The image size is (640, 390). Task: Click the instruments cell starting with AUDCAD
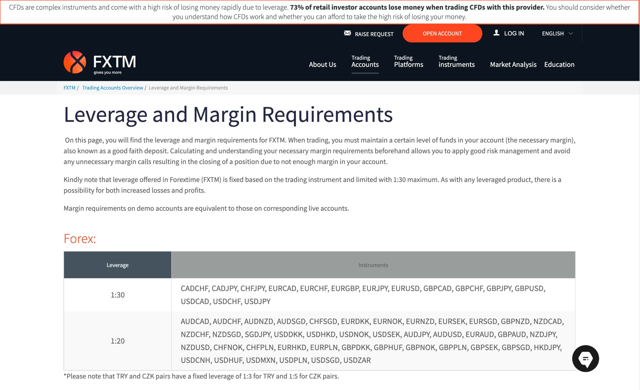[373, 341]
